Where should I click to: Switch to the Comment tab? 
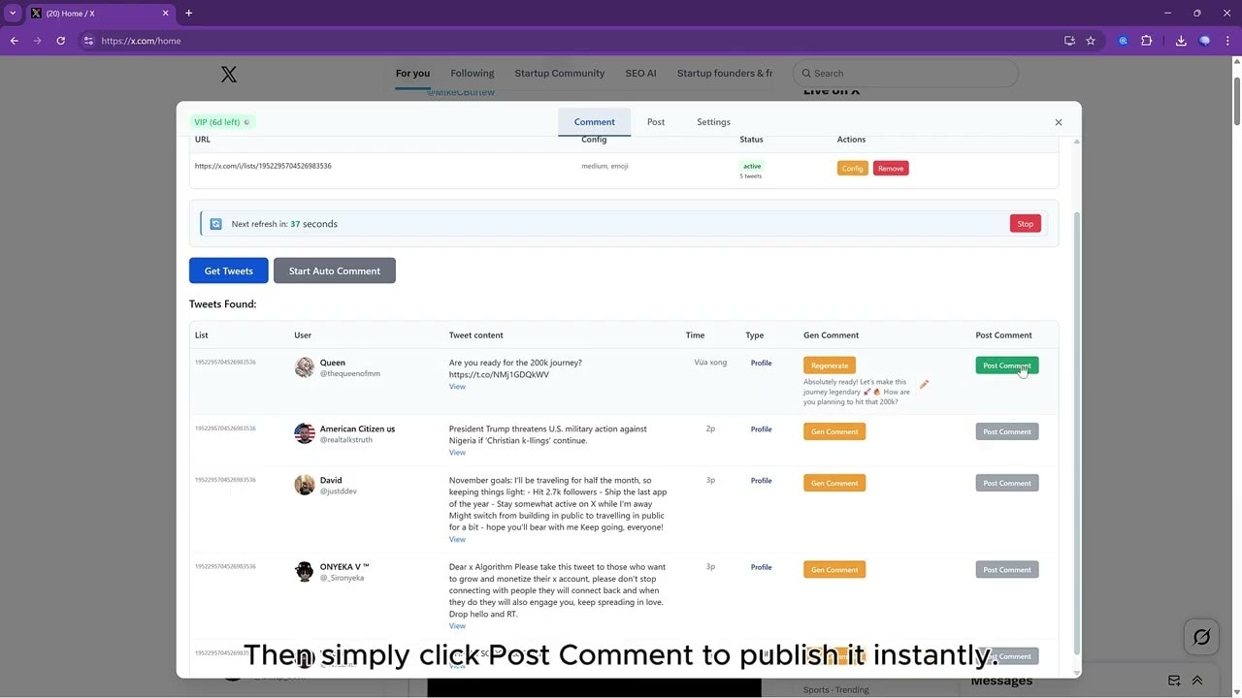pyautogui.click(x=595, y=122)
